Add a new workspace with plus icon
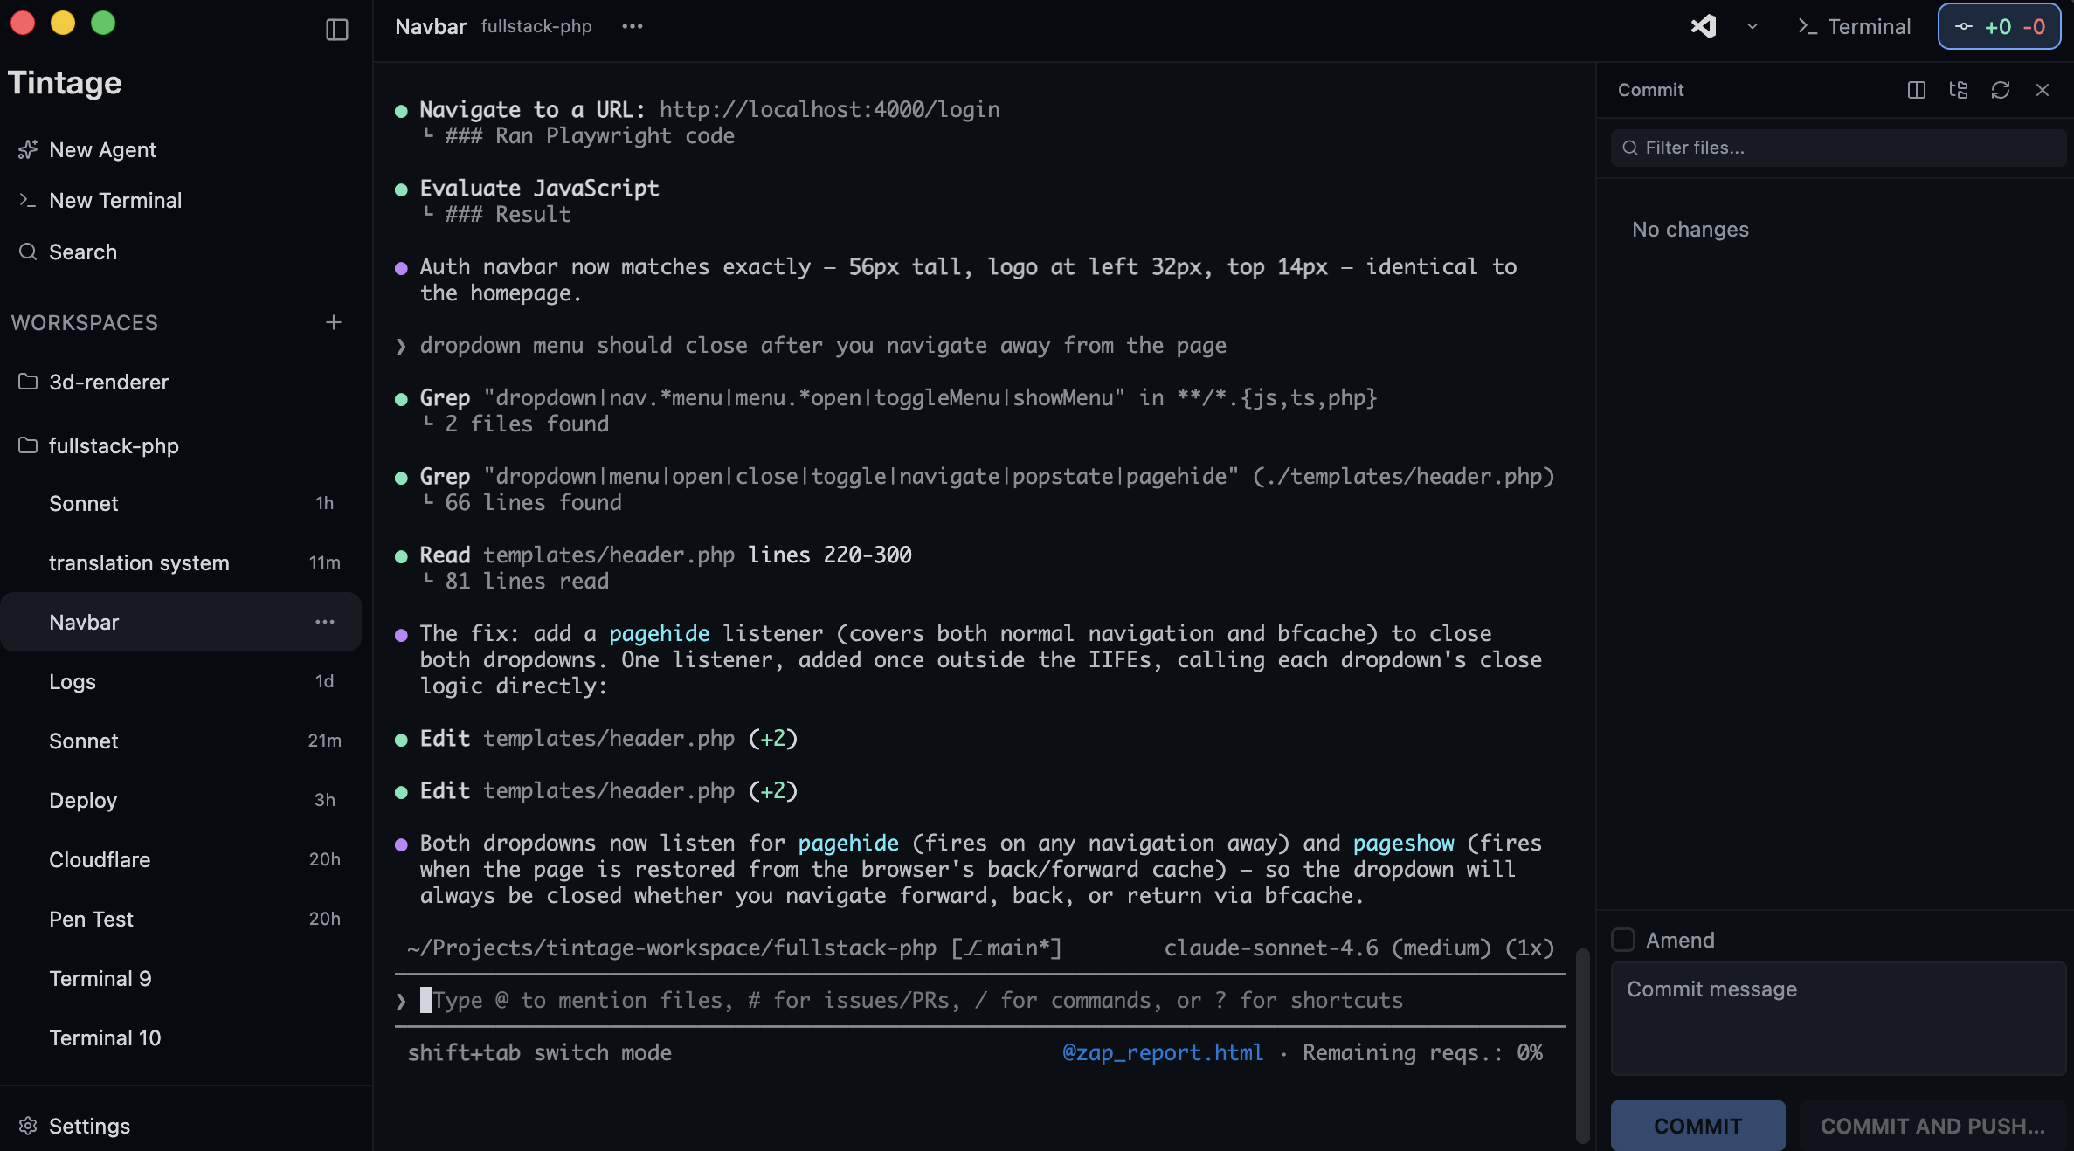The height and width of the screenshot is (1151, 2074). [x=333, y=322]
